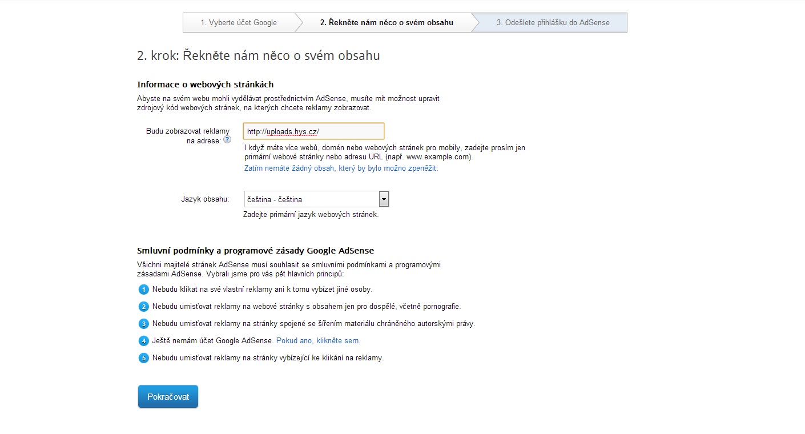Click label Jazyk obsahu

204,199
